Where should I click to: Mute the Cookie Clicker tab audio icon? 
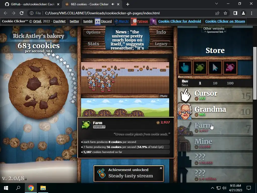[x=113, y=4]
